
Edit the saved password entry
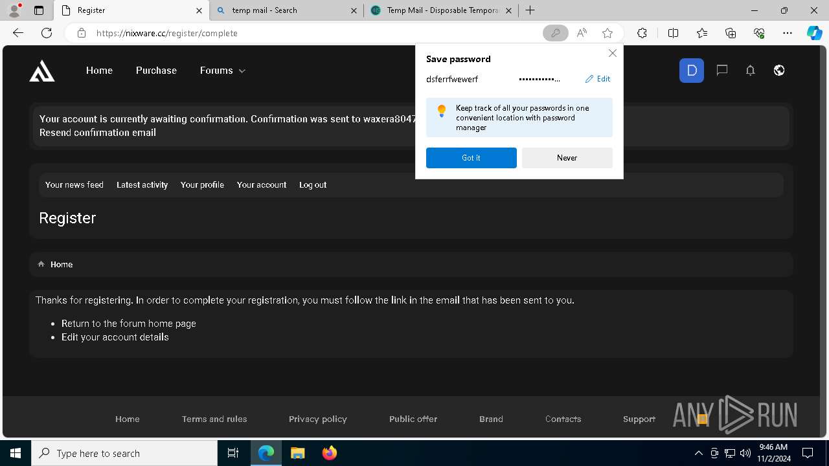pyautogui.click(x=598, y=79)
